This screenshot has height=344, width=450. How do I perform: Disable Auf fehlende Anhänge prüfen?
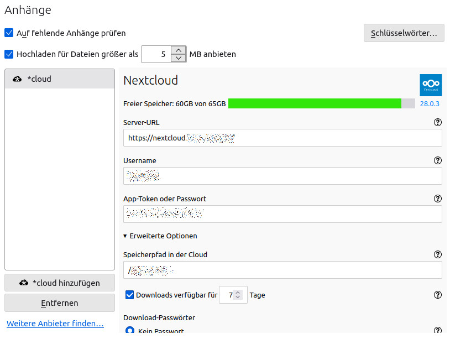coord(9,33)
